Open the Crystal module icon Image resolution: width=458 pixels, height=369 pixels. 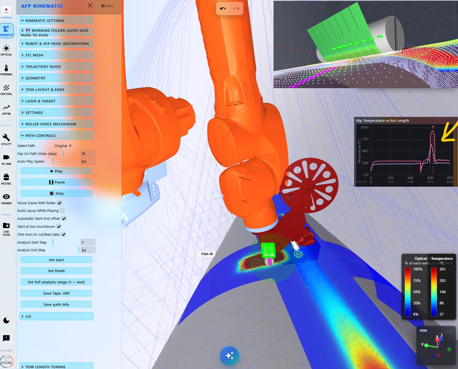tap(6, 90)
